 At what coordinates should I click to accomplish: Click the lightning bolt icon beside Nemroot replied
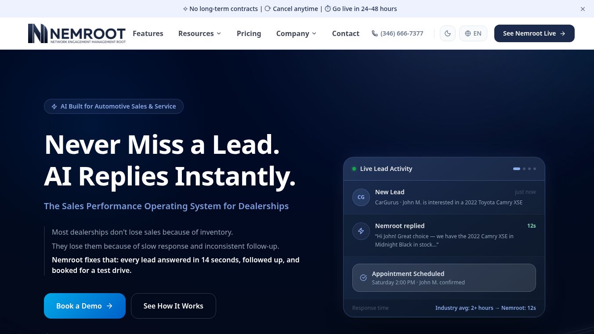[361, 231]
